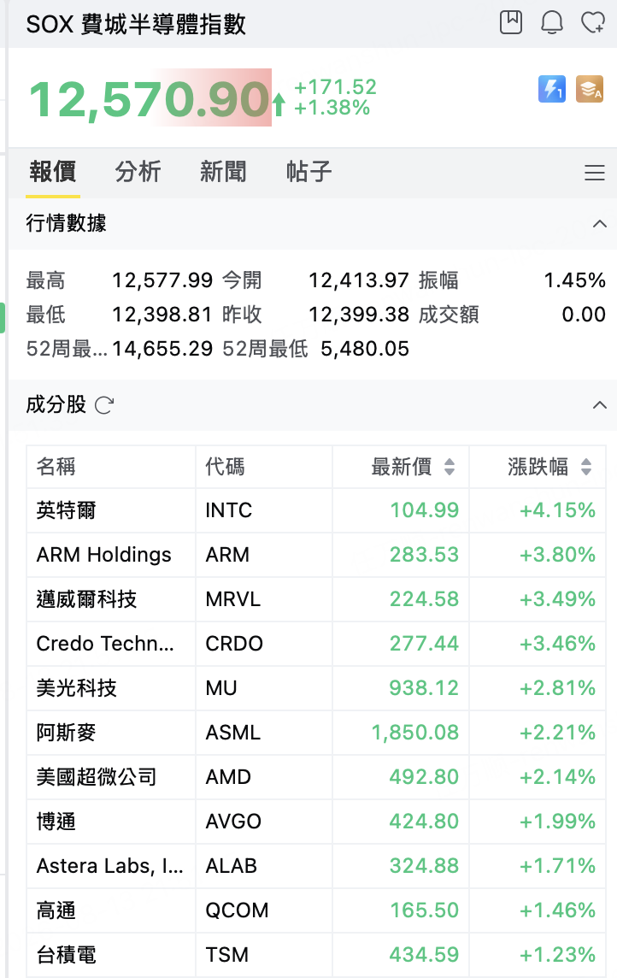Switch to the 分析 tab
The image size is (617, 978).
[138, 172]
